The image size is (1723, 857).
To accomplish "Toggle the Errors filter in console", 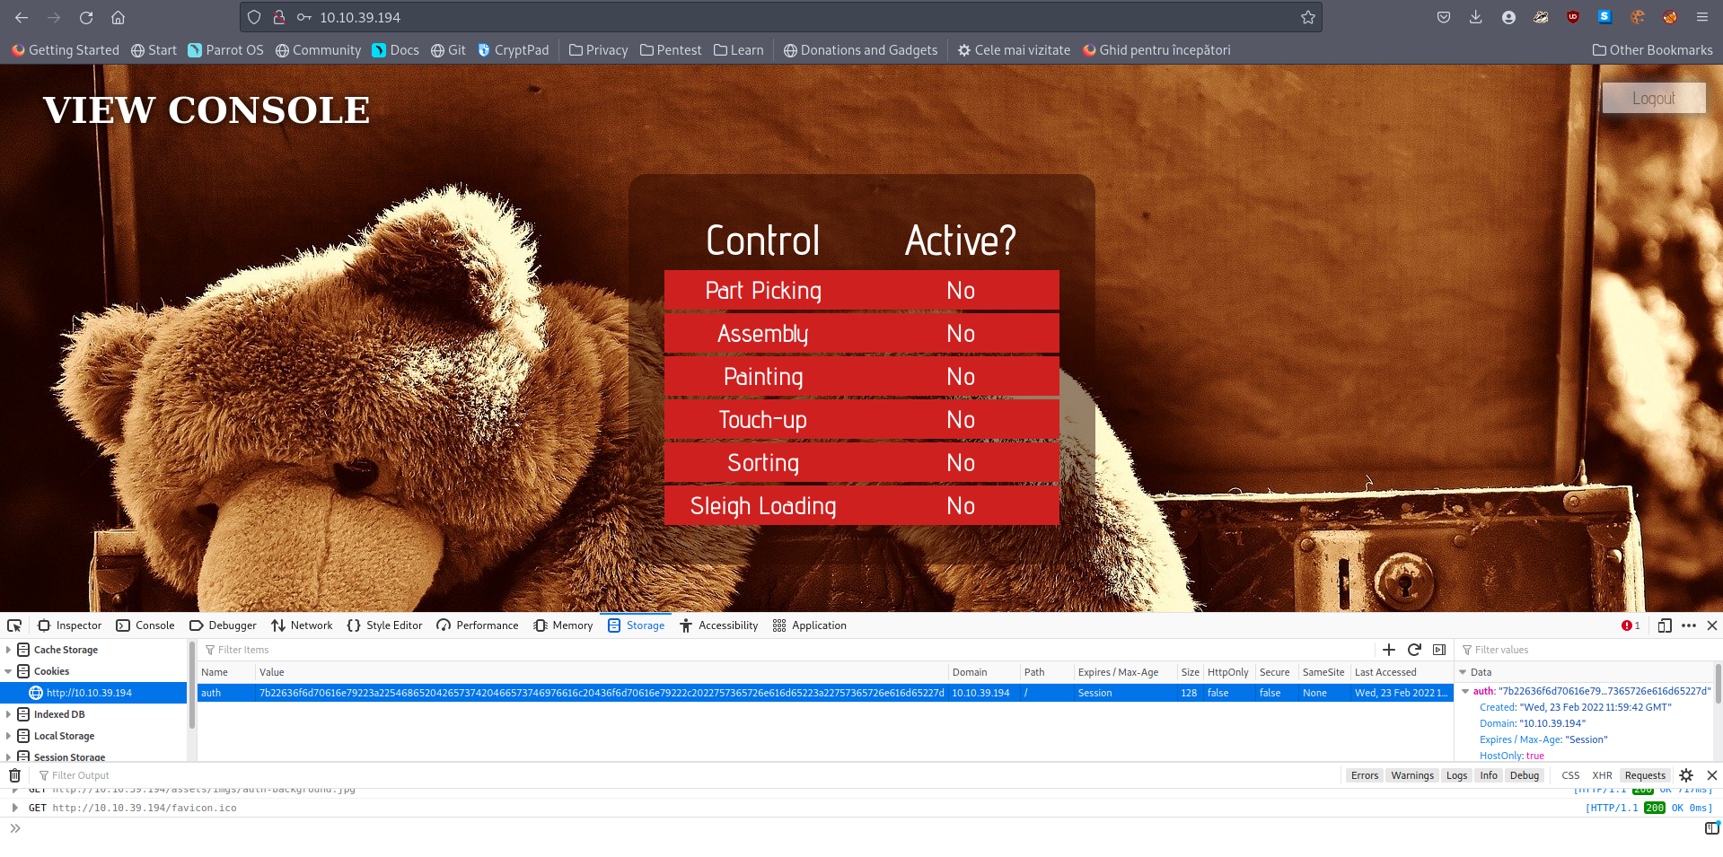I will point(1364,775).
